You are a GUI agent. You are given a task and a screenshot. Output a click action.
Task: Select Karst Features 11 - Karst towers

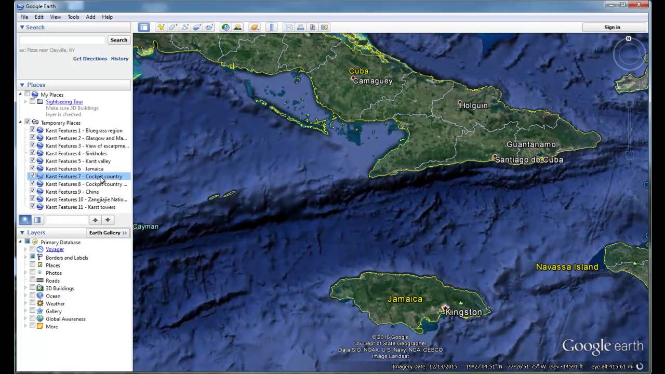pos(81,207)
